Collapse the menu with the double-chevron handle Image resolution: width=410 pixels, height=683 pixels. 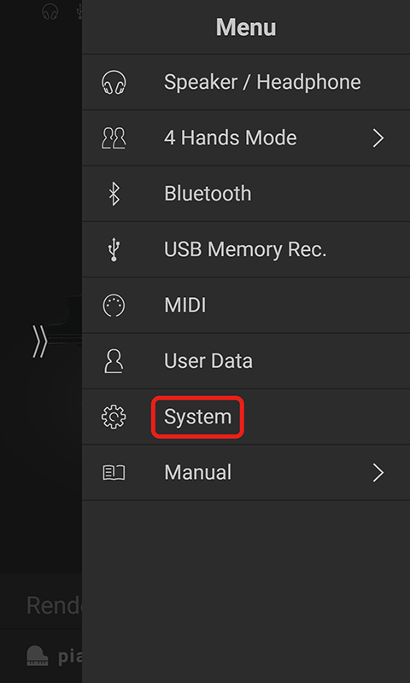pos(39,342)
